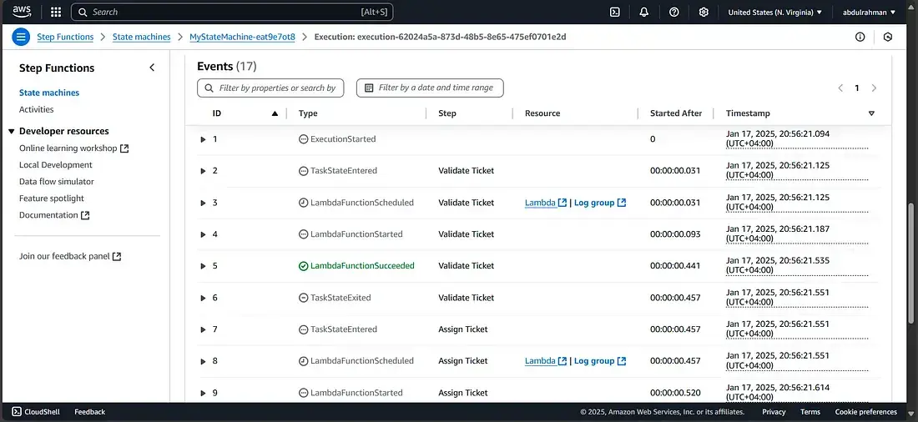Click the LambdaFunctionSucceeded event text

(x=362, y=266)
